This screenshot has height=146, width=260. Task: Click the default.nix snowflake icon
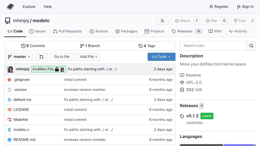click(x=9, y=100)
